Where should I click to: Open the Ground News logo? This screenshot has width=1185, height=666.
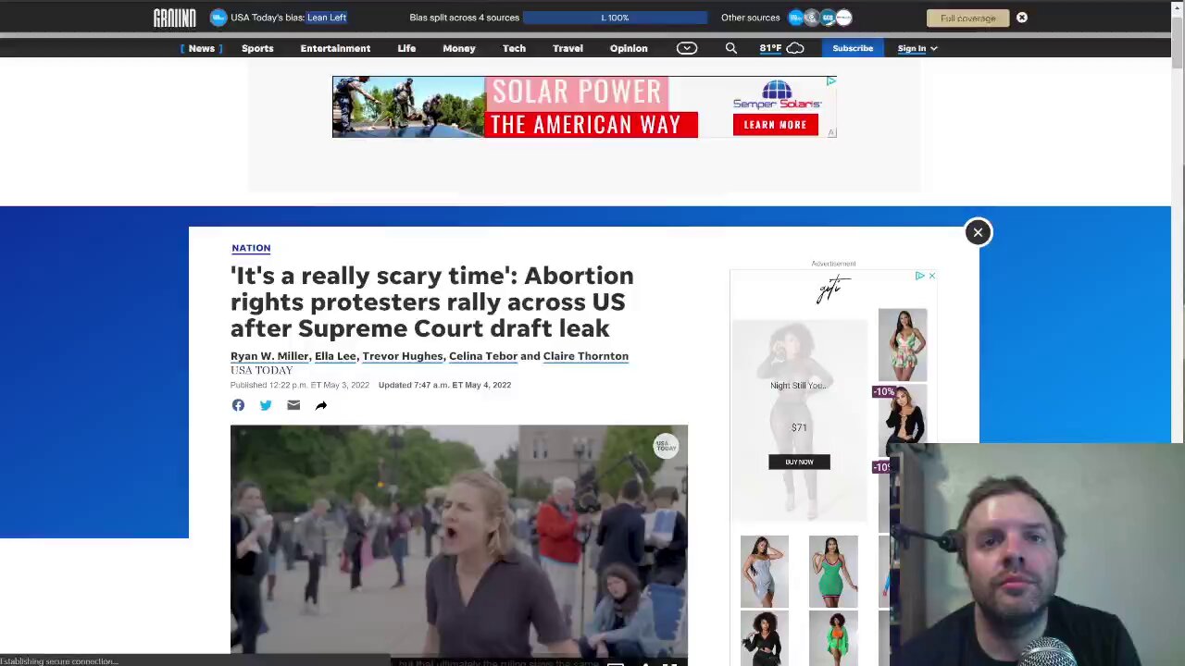(x=174, y=18)
